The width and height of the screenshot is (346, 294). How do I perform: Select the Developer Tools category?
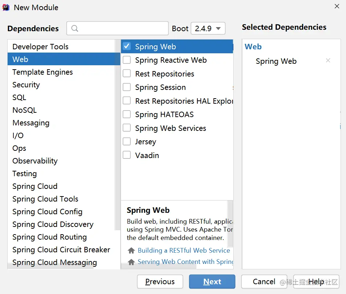(40, 47)
